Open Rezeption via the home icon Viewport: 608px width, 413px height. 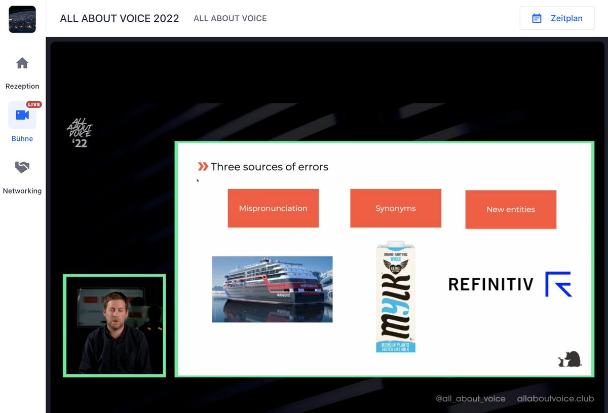[22, 63]
